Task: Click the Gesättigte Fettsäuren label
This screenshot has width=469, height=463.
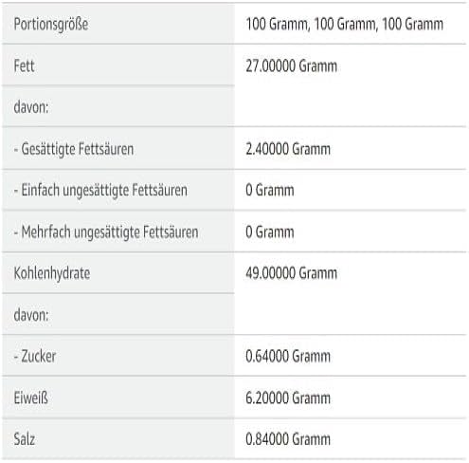Action: click(74, 149)
